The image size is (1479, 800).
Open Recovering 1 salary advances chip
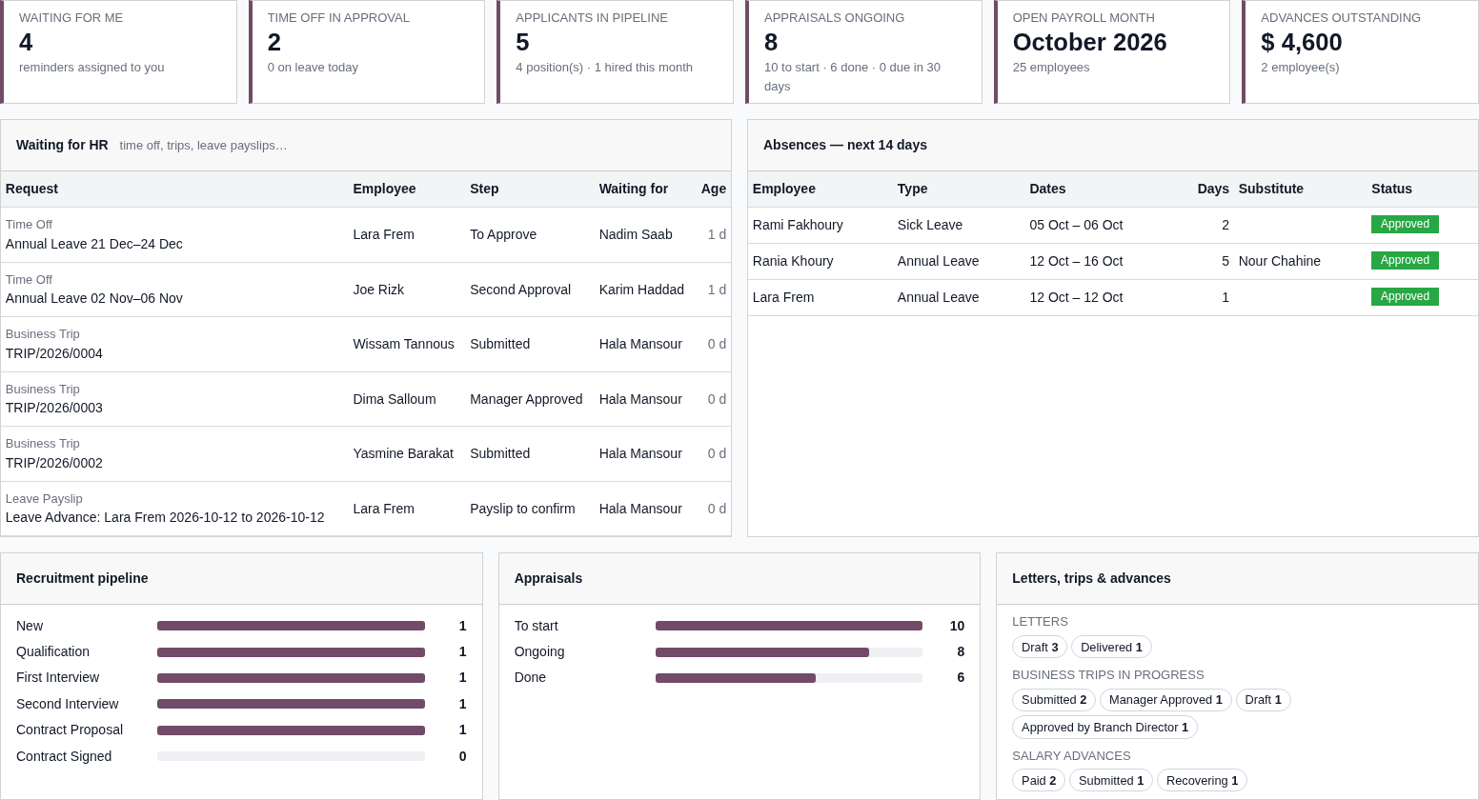pos(1202,780)
